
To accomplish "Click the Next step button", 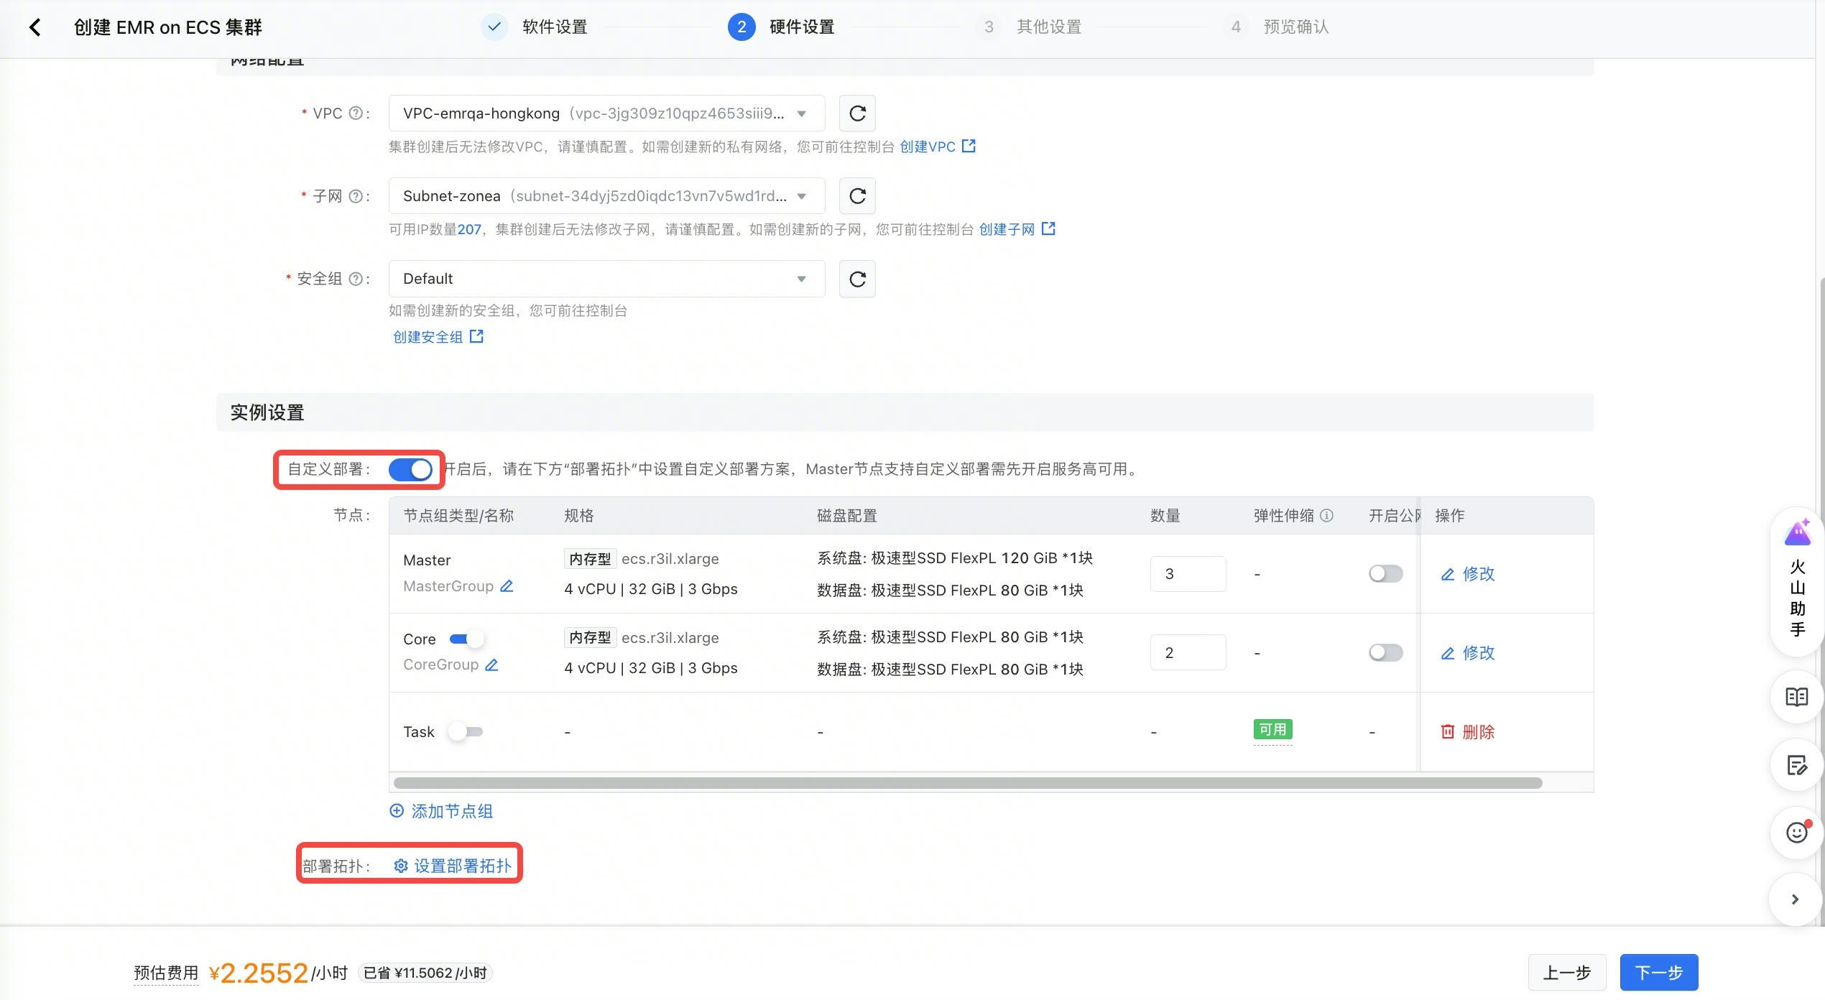I will [x=1659, y=973].
